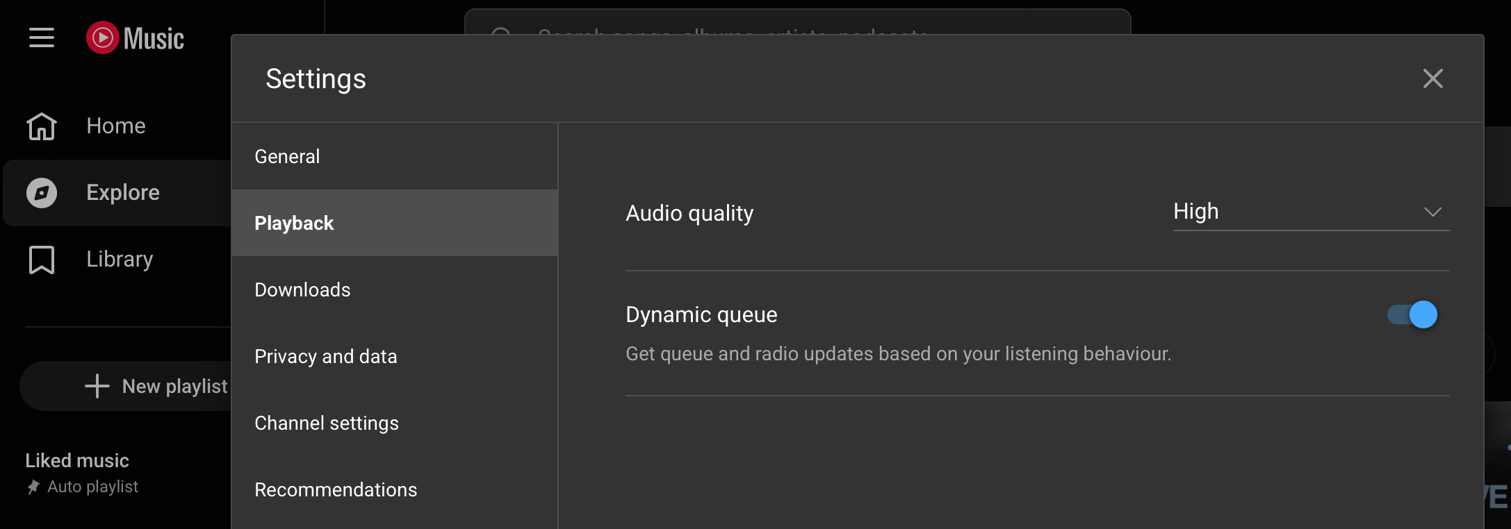Go to Channel settings

point(394,423)
